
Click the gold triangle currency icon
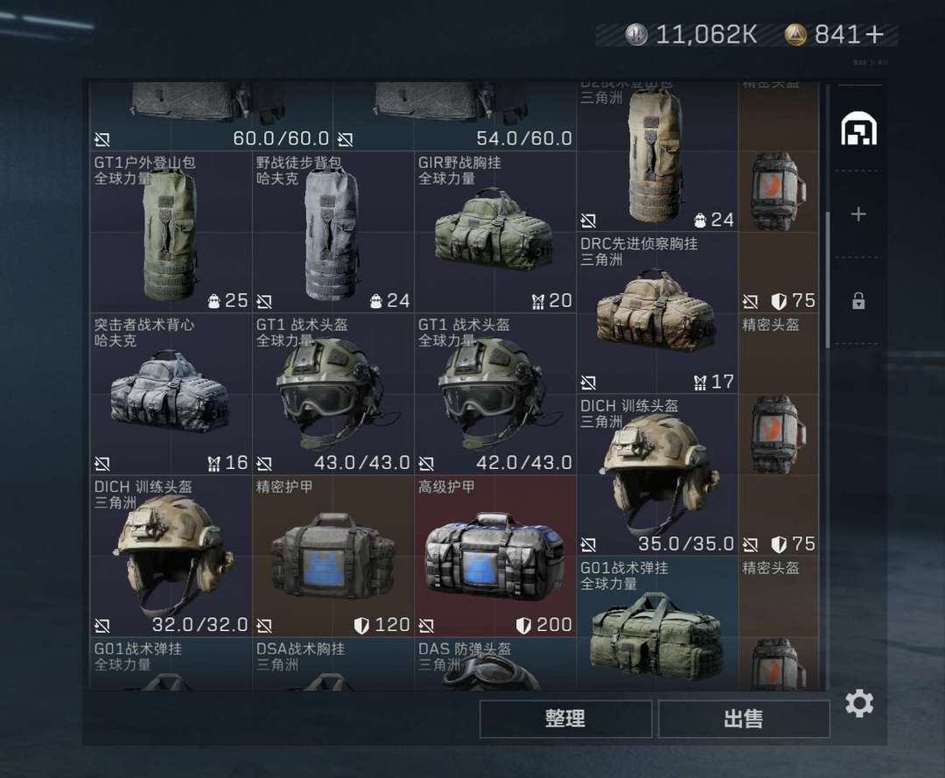795,35
